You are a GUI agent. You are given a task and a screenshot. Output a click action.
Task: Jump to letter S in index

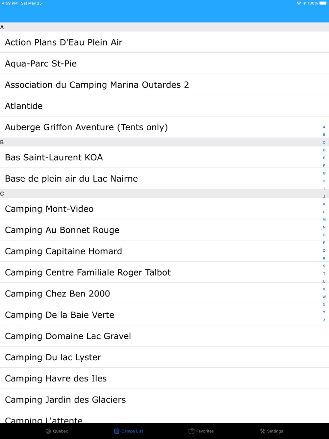[x=324, y=266]
